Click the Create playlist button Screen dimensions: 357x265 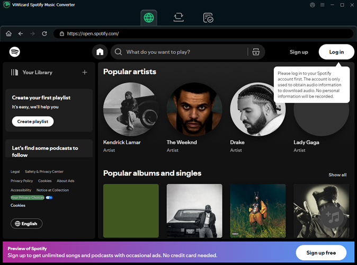tap(33, 121)
